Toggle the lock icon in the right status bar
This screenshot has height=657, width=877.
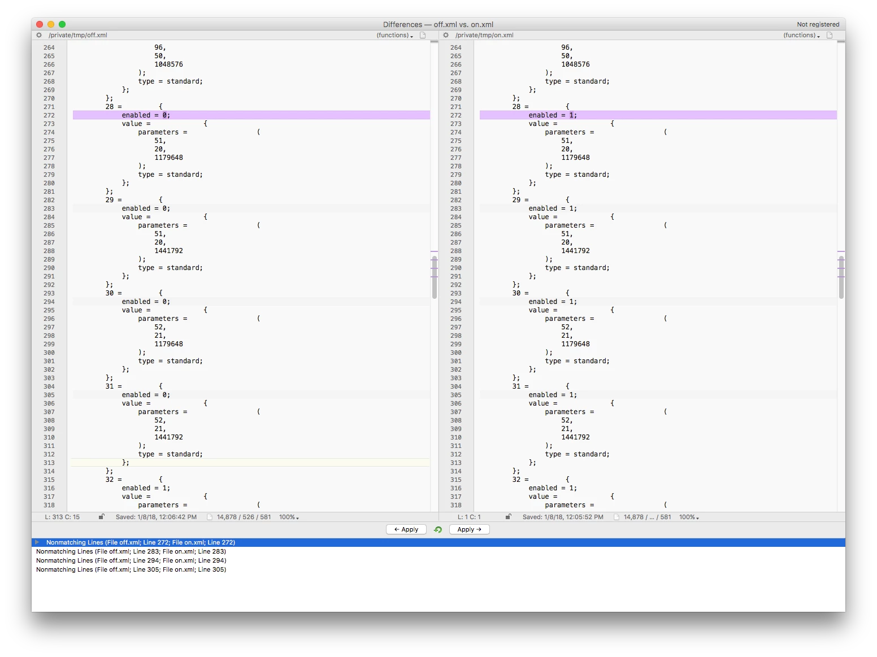[x=509, y=517]
